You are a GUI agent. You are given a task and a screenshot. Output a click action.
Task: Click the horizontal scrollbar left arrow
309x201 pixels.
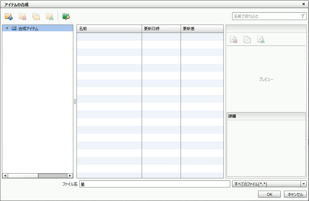(x=5, y=176)
